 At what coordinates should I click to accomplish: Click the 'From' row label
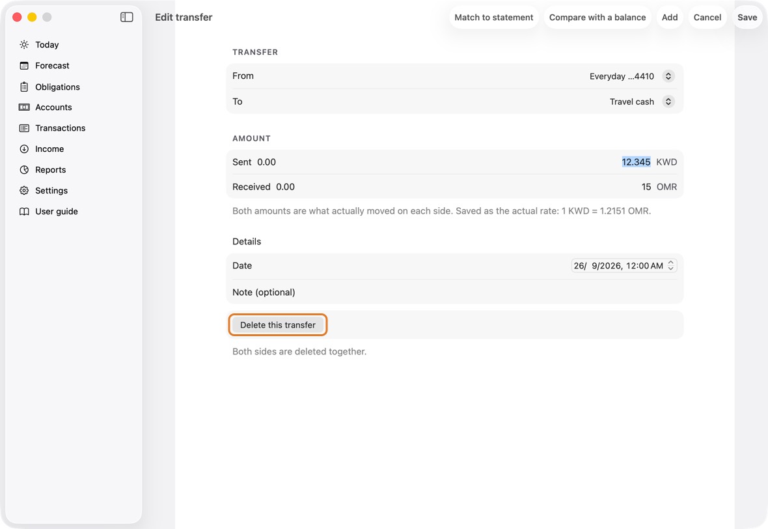click(243, 76)
